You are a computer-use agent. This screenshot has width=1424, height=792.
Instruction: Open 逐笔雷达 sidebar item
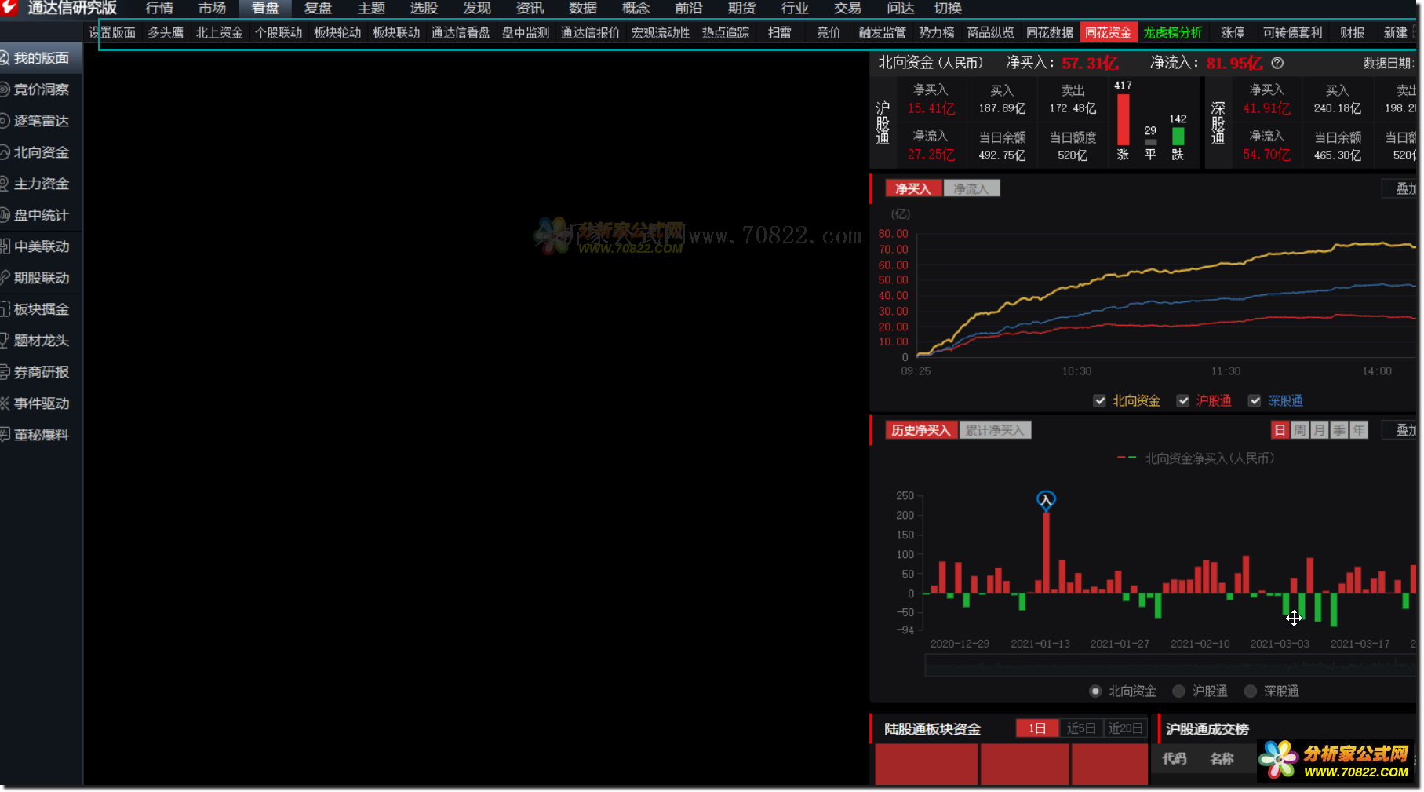pyautogui.click(x=41, y=121)
